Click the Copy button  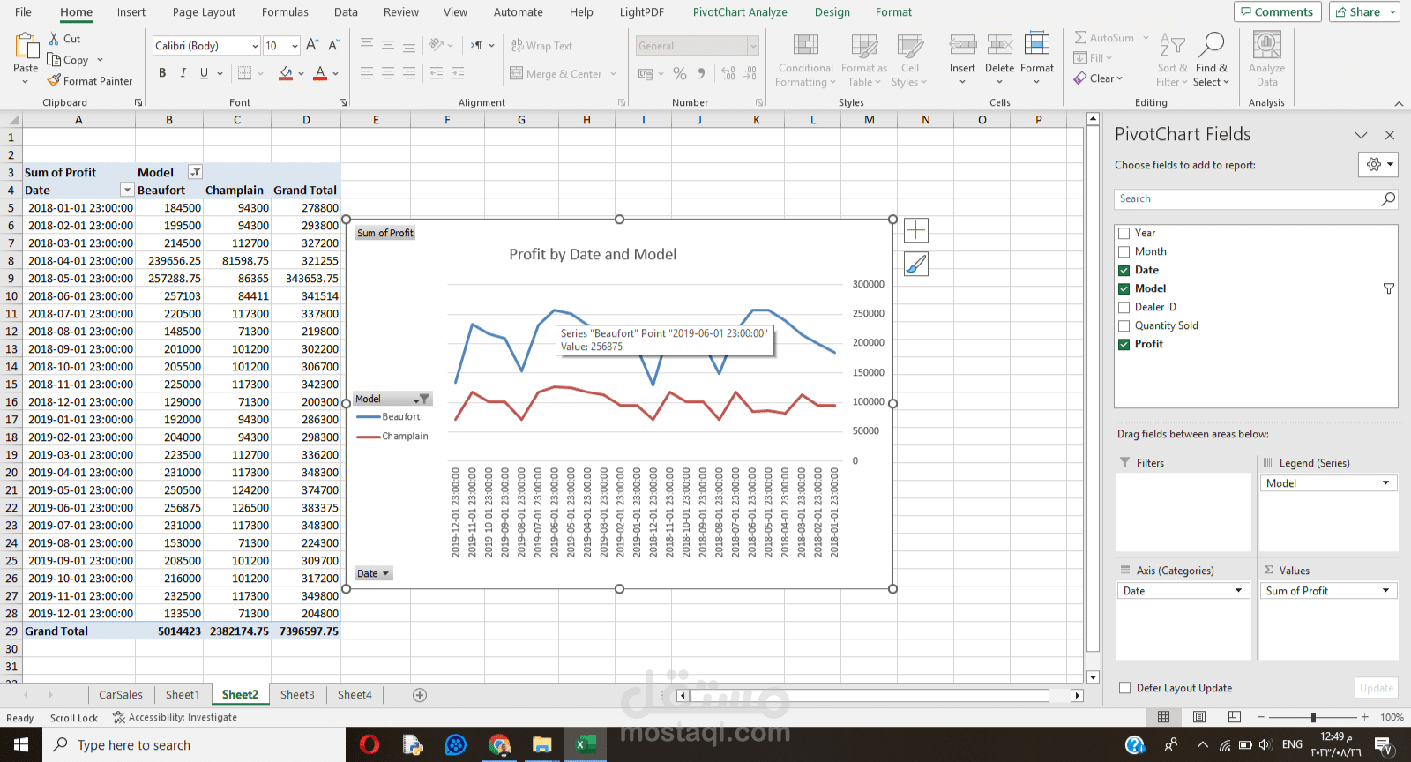point(69,60)
